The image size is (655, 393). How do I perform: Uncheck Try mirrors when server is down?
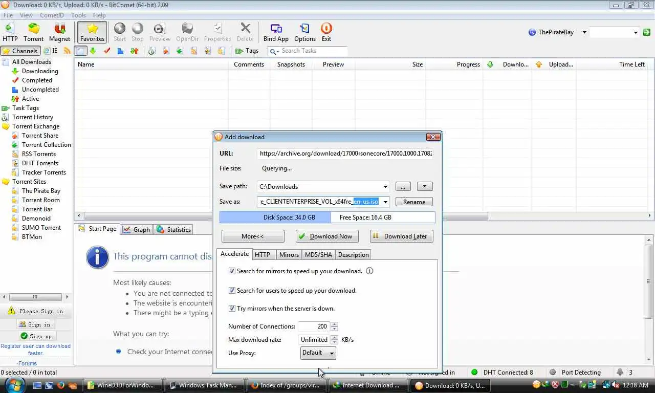[232, 309]
